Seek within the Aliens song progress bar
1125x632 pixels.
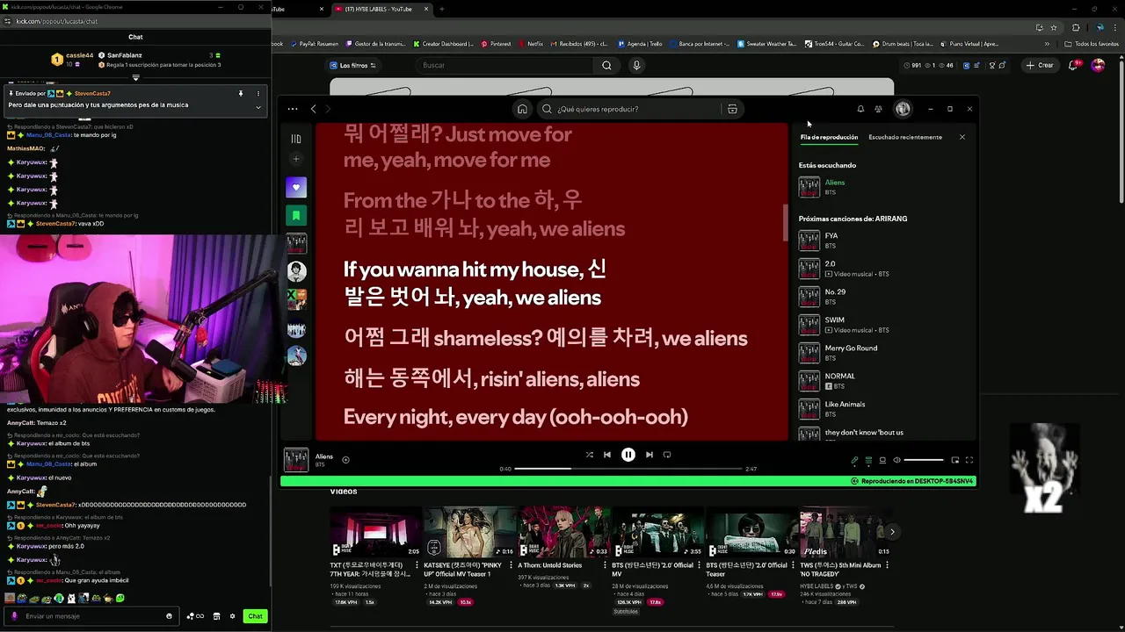tap(628, 469)
